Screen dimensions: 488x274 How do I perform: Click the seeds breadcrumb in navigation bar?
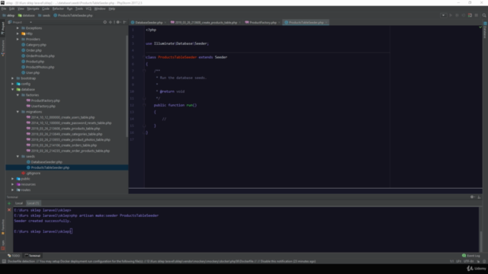pos(44,15)
